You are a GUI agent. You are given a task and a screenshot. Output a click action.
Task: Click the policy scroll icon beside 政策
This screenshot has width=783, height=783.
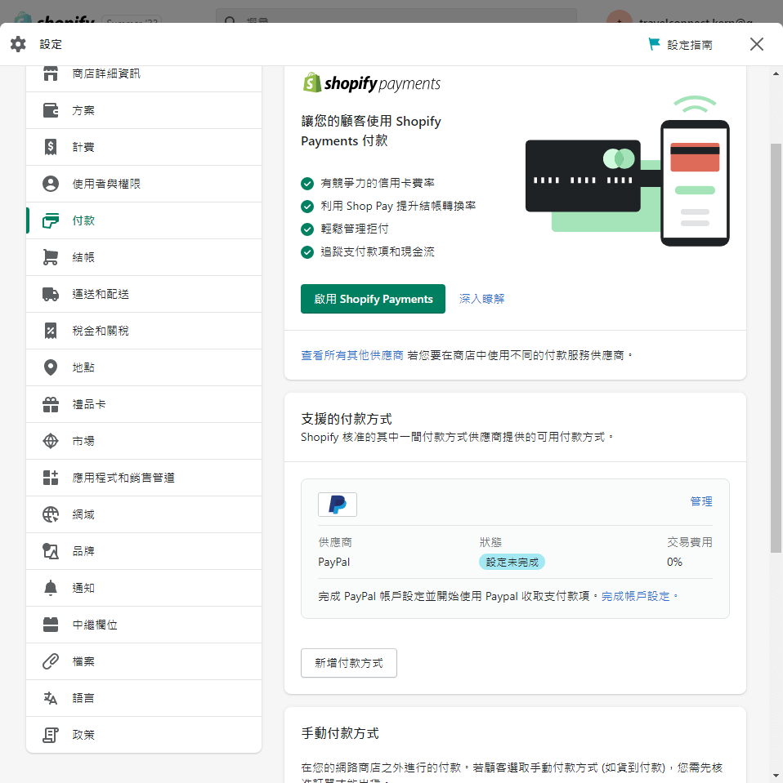[x=51, y=735]
